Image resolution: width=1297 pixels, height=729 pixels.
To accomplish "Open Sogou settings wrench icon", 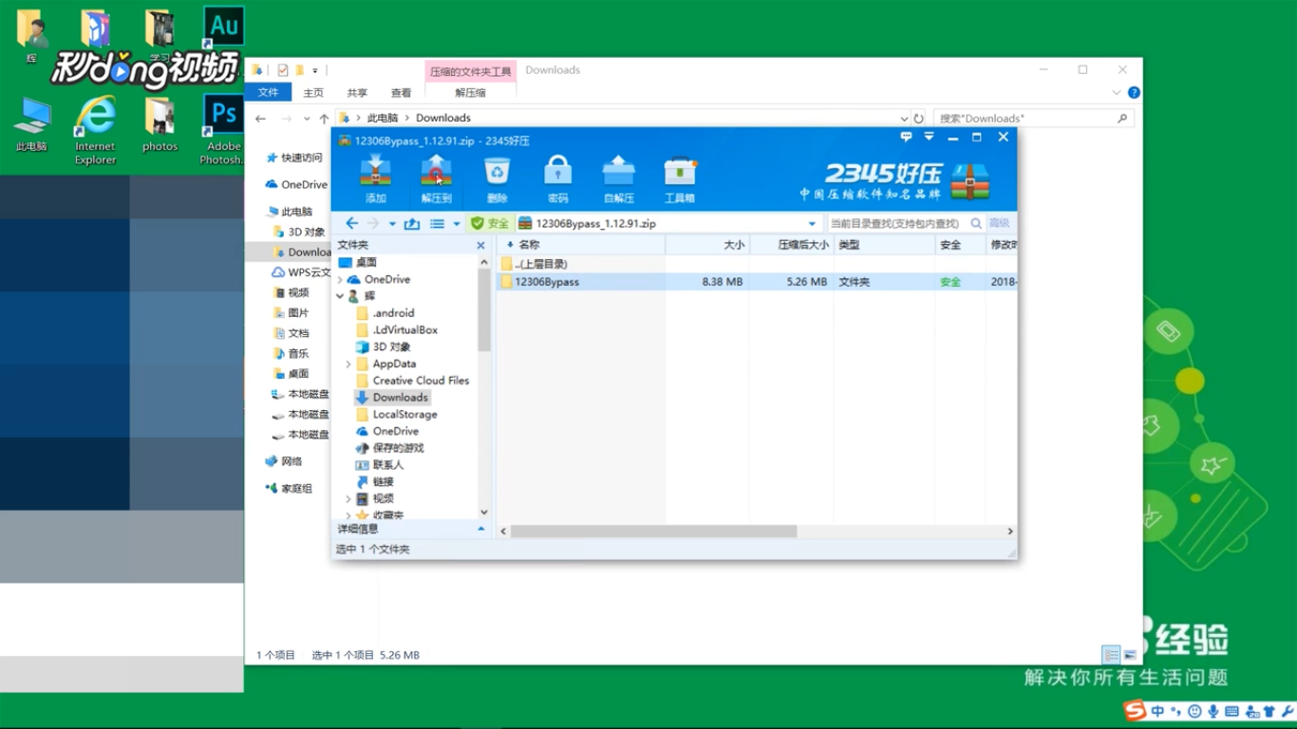I will pyautogui.click(x=1286, y=711).
